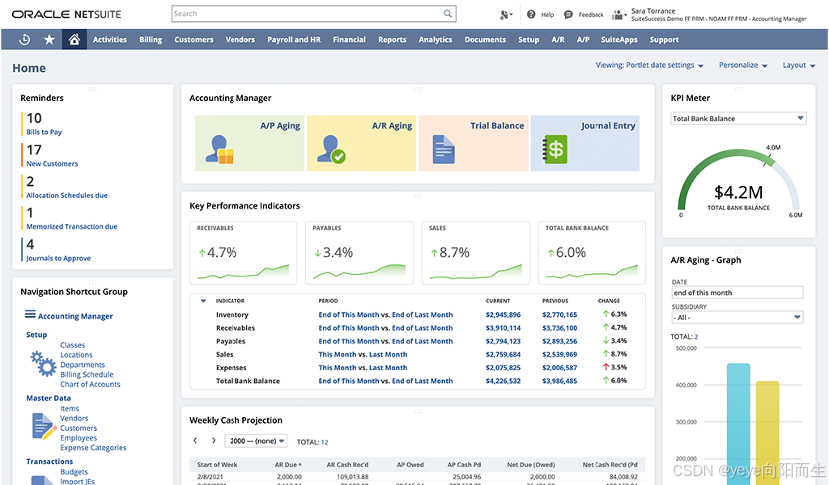Expand Viewing: Portlet date settings dropdown
Image resolution: width=829 pixels, height=485 pixels.
[649, 65]
